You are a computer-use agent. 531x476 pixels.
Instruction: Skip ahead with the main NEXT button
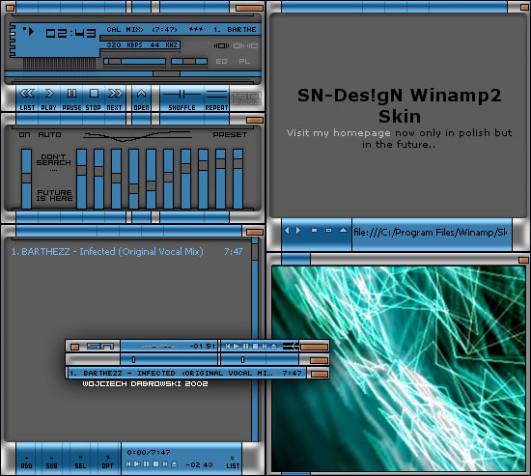(115, 98)
